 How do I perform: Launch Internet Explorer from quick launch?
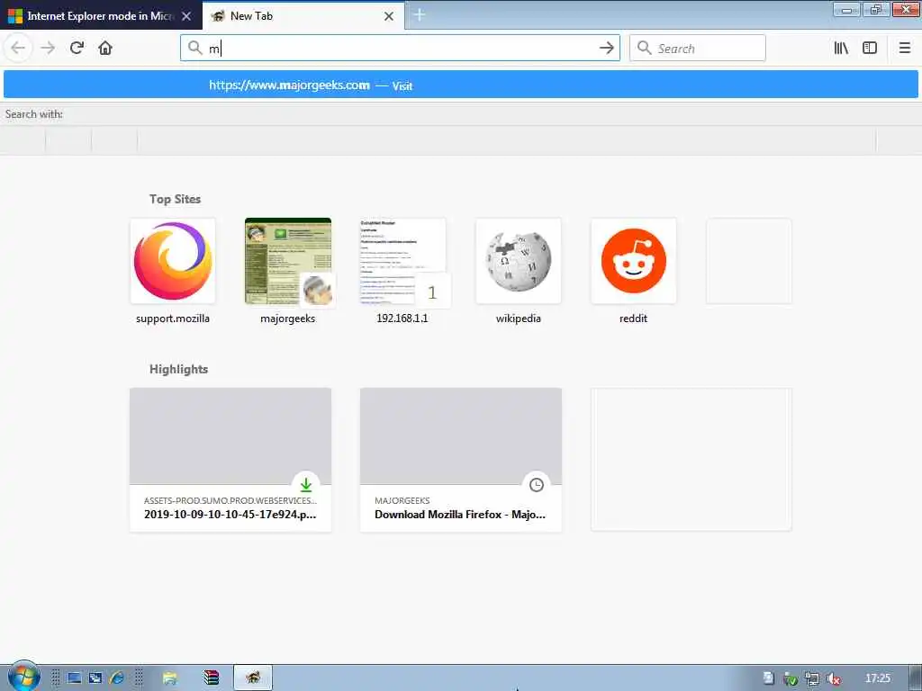tap(116, 678)
